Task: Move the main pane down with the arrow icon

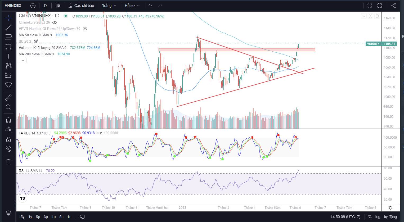Action: click(x=364, y=16)
